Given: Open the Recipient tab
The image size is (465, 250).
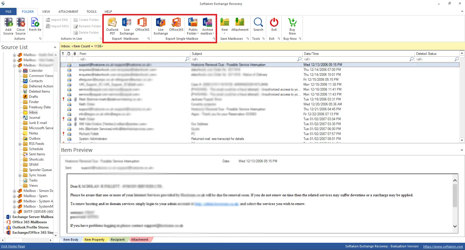Looking at the screenshot, I should click(117, 240).
